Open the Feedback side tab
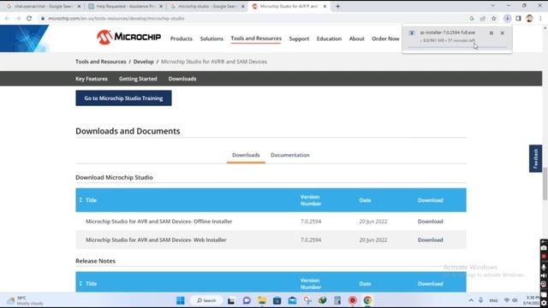 (x=535, y=158)
